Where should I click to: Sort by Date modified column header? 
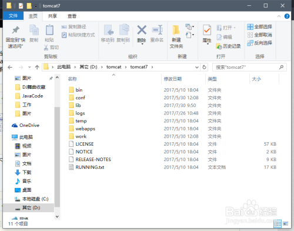(173, 79)
